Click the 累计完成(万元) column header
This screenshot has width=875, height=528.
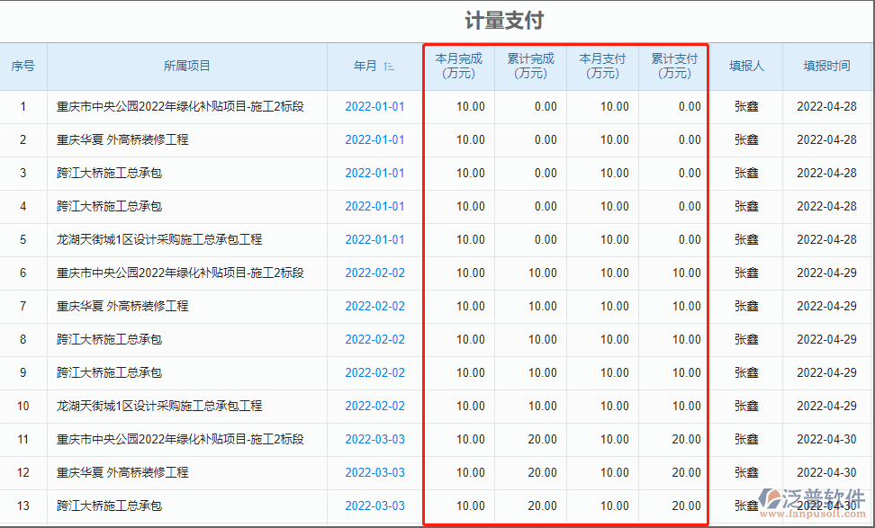point(530,65)
